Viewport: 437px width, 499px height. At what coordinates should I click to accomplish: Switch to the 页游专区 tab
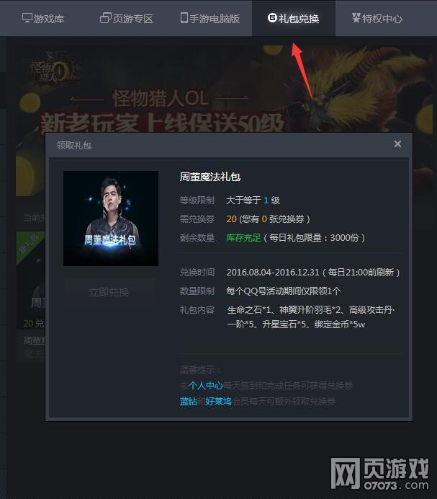pyautogui.click(x=127, y=19)
